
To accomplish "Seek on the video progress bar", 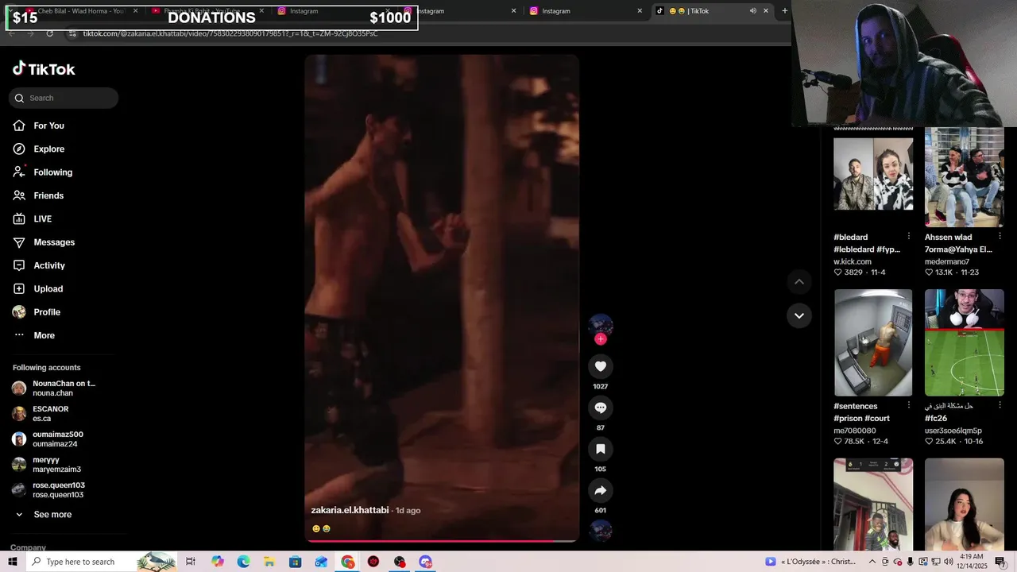I will click(x=442, y=541).
